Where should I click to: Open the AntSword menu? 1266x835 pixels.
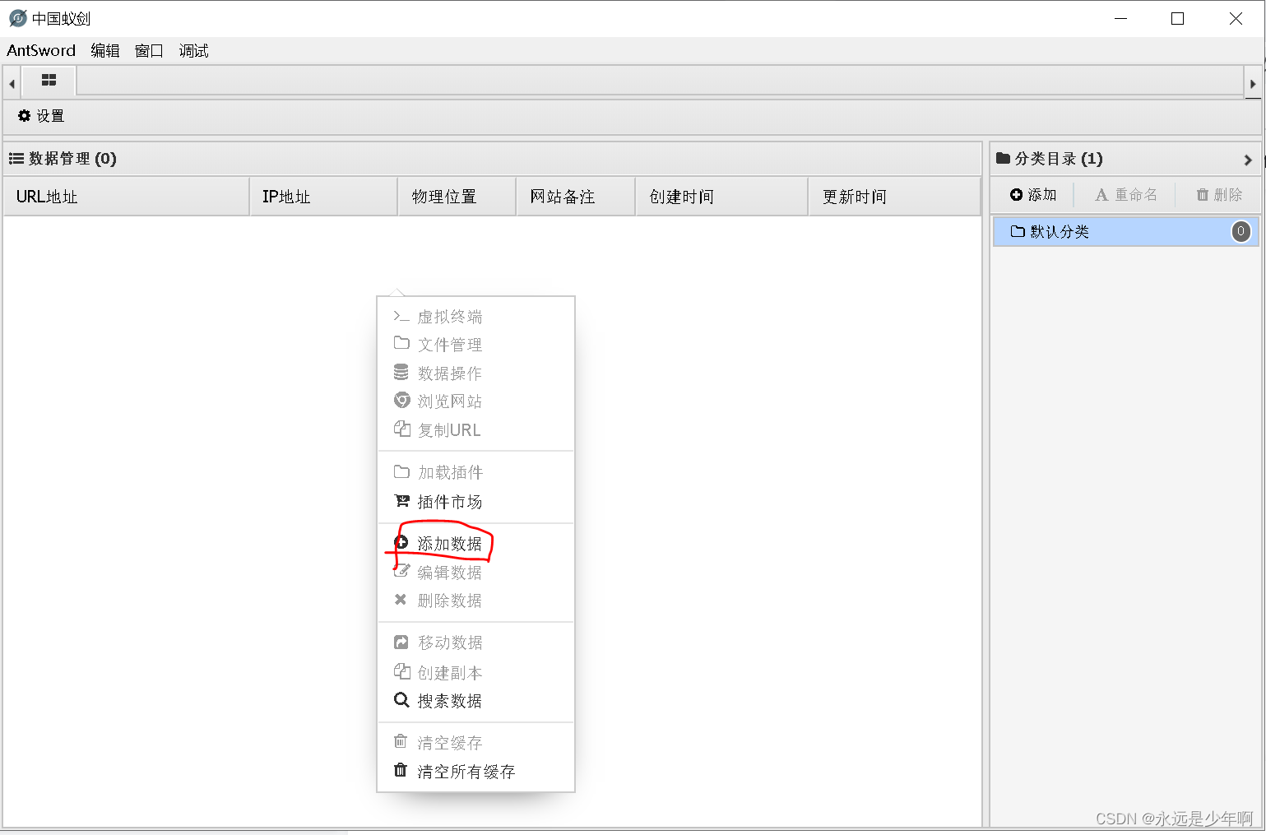click(x=41, y=50)
